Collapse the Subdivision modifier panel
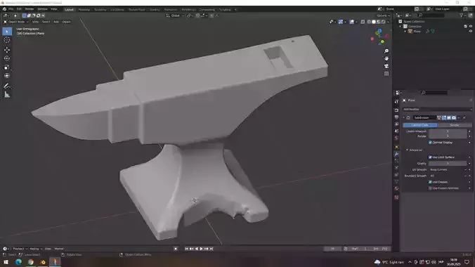The image size is (475, 267). (x=404, y=117)
